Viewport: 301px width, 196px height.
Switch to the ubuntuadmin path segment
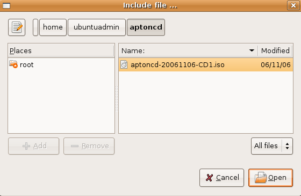97,27
